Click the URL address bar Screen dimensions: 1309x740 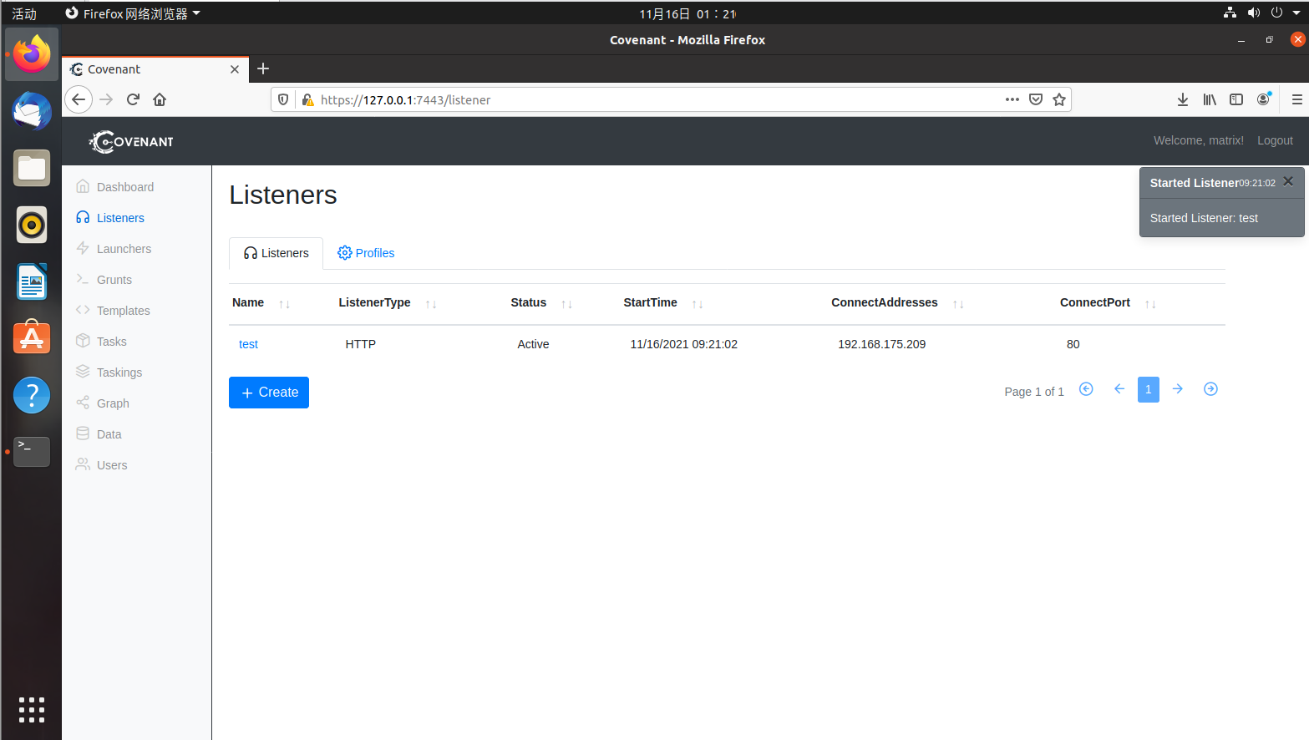point(652,99)
